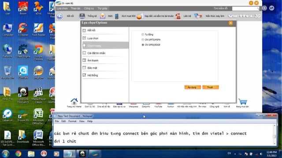This screenshot has width=282, height=158.
Task: Click the Kích hoạt 500 phone icon
Action: point(117,16)
